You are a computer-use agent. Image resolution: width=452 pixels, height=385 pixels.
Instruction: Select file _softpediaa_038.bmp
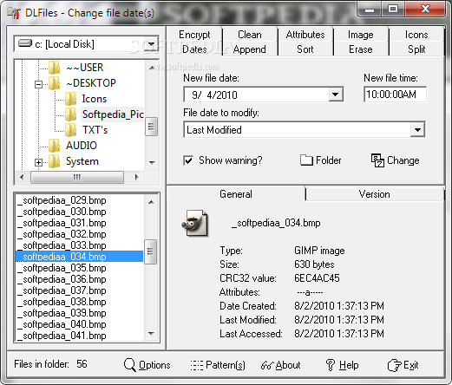(x=80, y=302)
